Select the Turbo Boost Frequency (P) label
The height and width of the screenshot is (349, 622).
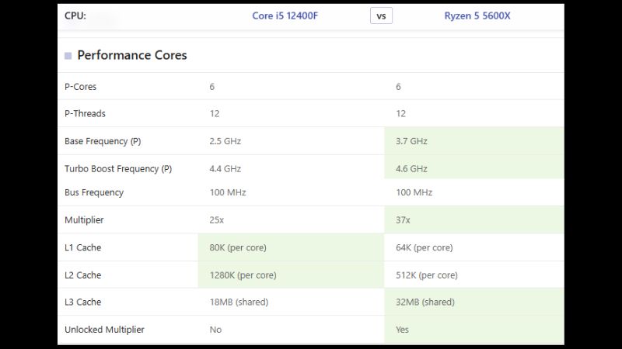tap(118, 169)
